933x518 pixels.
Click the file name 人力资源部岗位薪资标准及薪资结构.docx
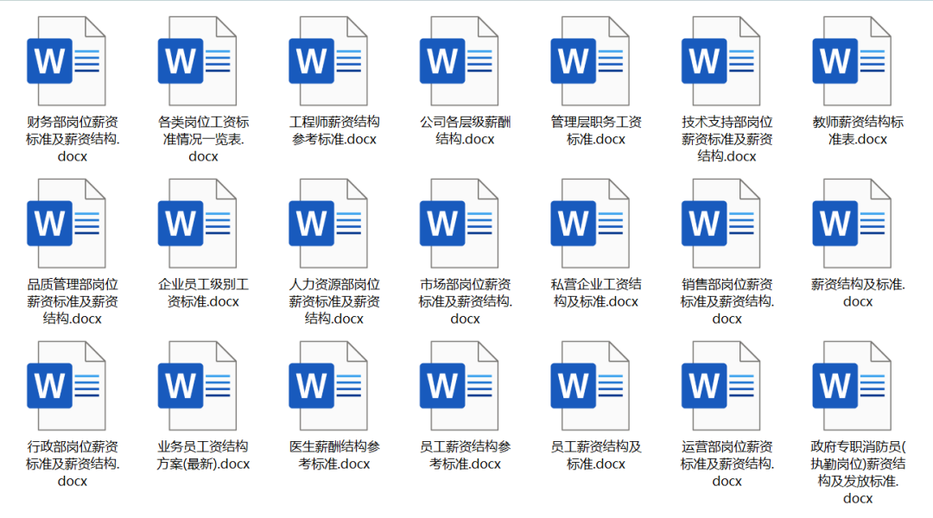(x=334, y=301)
